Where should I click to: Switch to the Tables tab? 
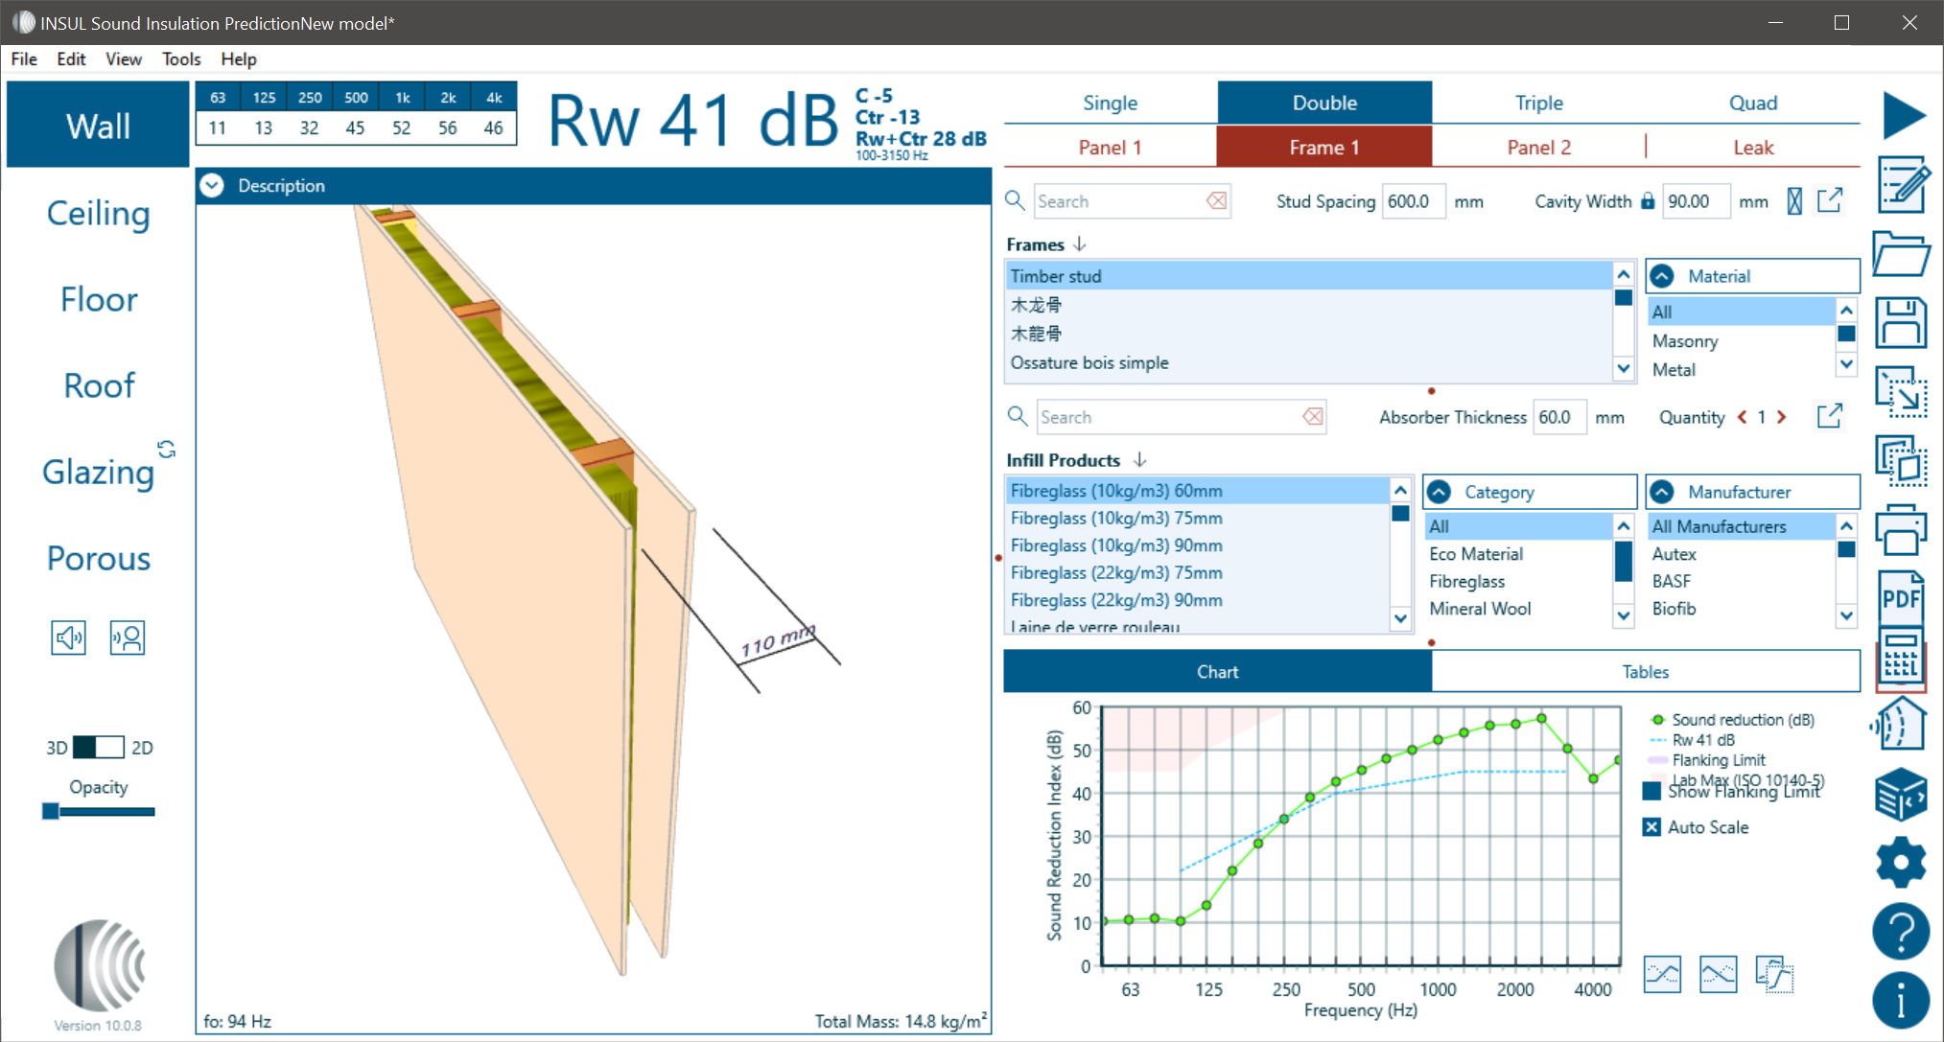pyautogui.click(x=1645, y=672)
